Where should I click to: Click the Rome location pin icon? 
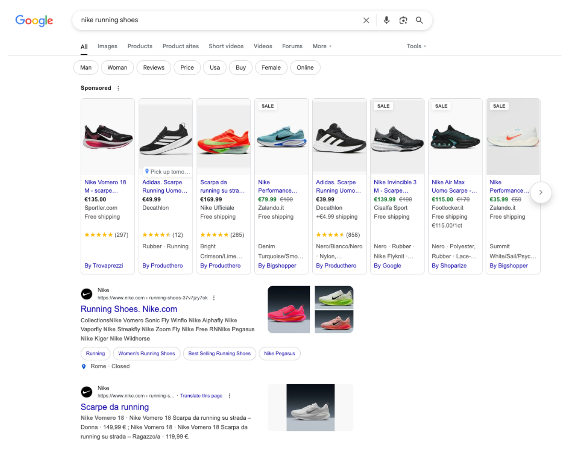point(84,367)
